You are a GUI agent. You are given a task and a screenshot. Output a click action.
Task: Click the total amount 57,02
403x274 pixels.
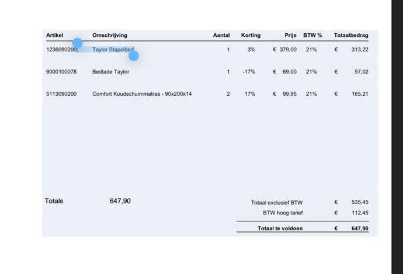[x=362, y=72]
